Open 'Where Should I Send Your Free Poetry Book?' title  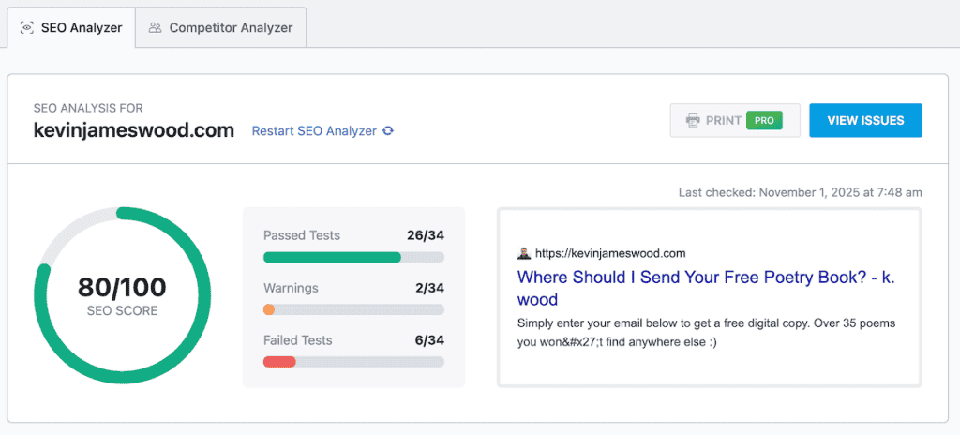click(707, 288)
